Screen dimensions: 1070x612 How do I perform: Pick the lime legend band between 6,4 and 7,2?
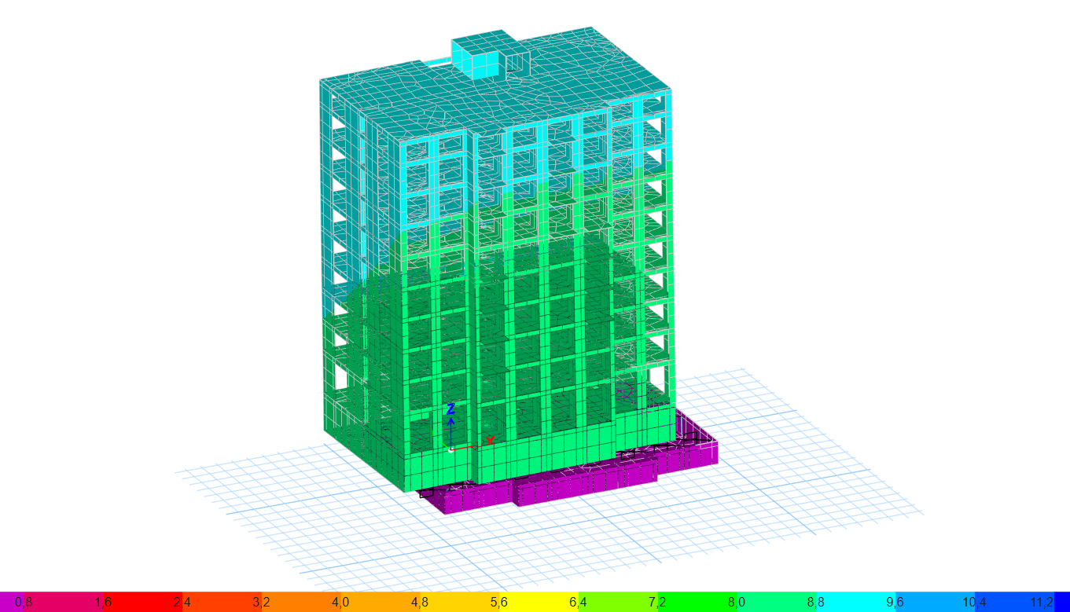(x=618, y=602)
